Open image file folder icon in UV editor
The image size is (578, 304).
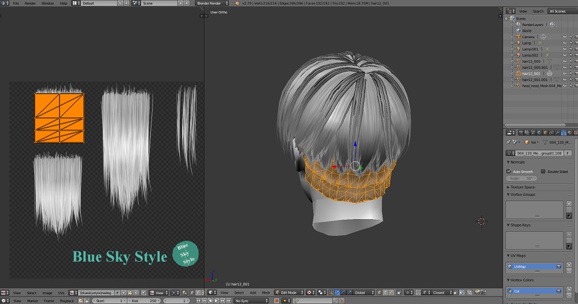129,292
